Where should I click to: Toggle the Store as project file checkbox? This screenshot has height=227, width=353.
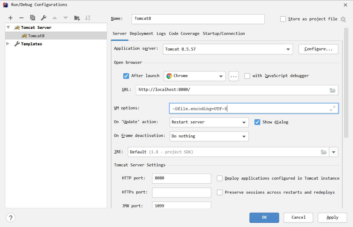[x=283, y=19]
